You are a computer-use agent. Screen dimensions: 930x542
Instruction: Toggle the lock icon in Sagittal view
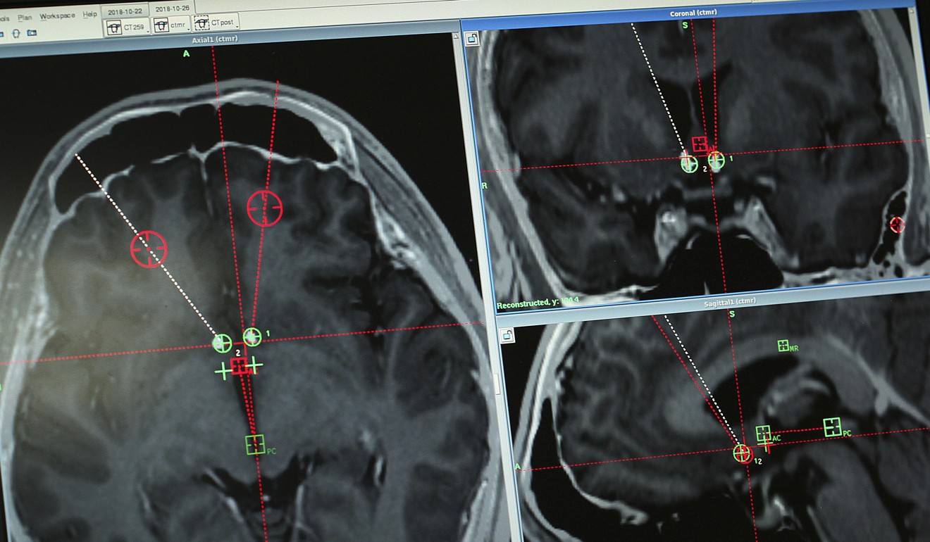coord(507,336)
